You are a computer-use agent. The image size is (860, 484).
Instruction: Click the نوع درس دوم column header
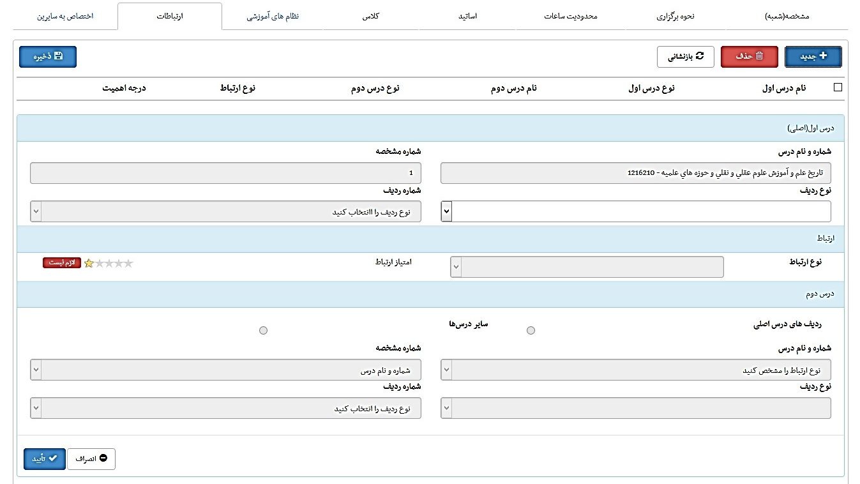click(x=375, y=88)
